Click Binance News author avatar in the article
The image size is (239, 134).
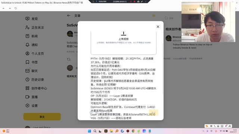click(70, 34)
